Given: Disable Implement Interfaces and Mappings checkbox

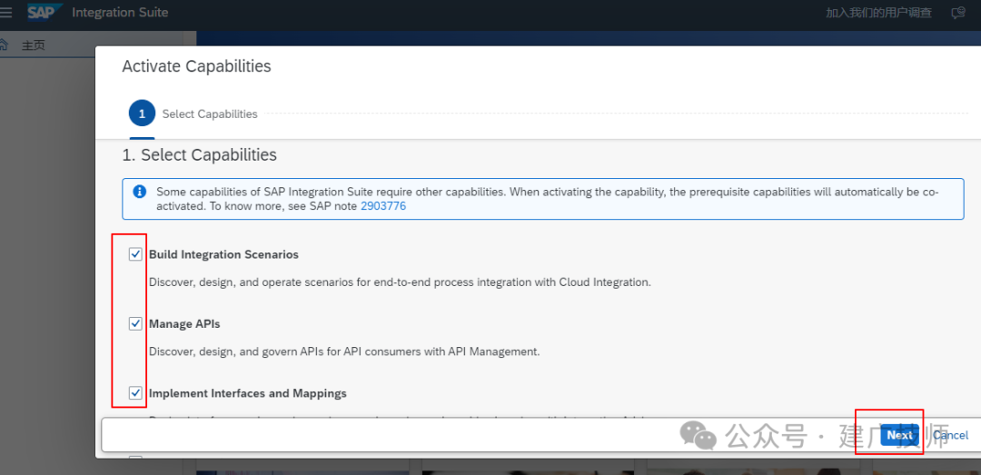Looking at the screenshot, I should (x=135, y=393).
